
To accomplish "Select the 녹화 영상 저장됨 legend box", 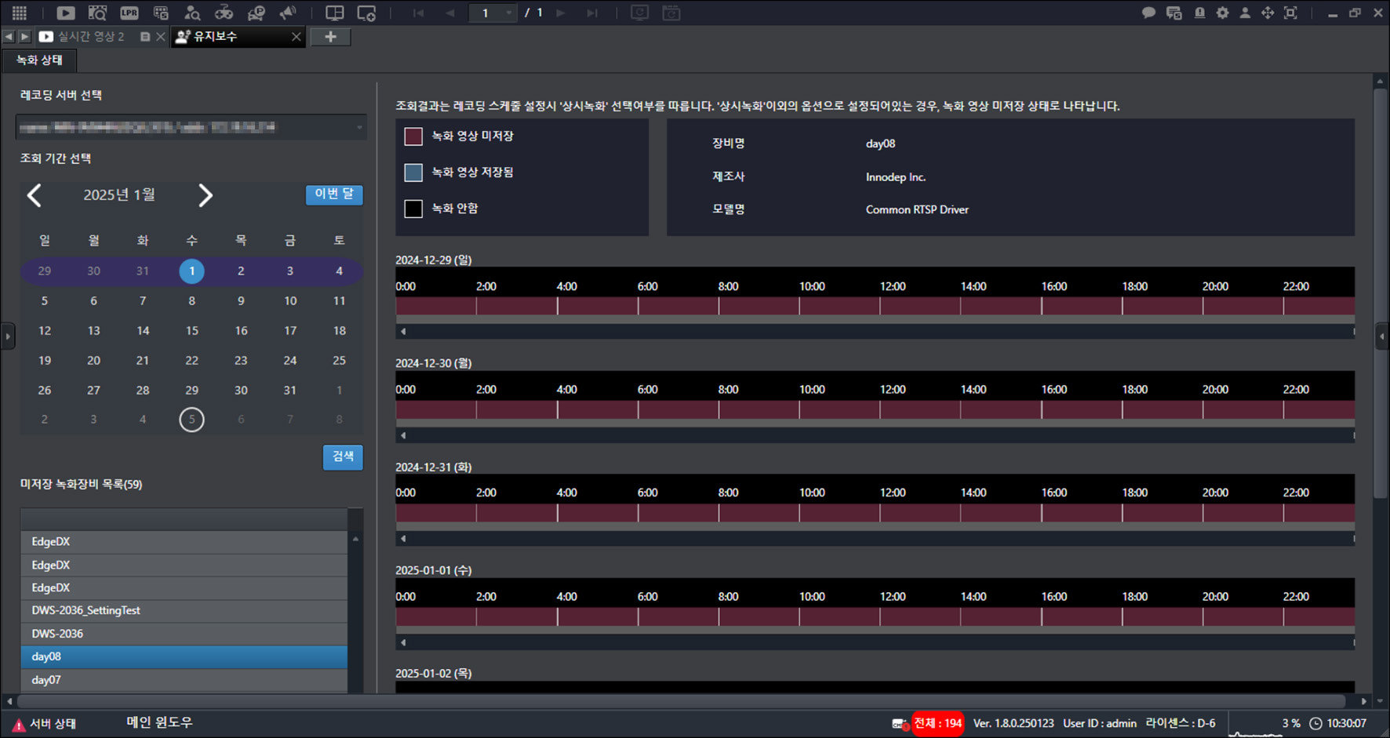I will [413, 173].
